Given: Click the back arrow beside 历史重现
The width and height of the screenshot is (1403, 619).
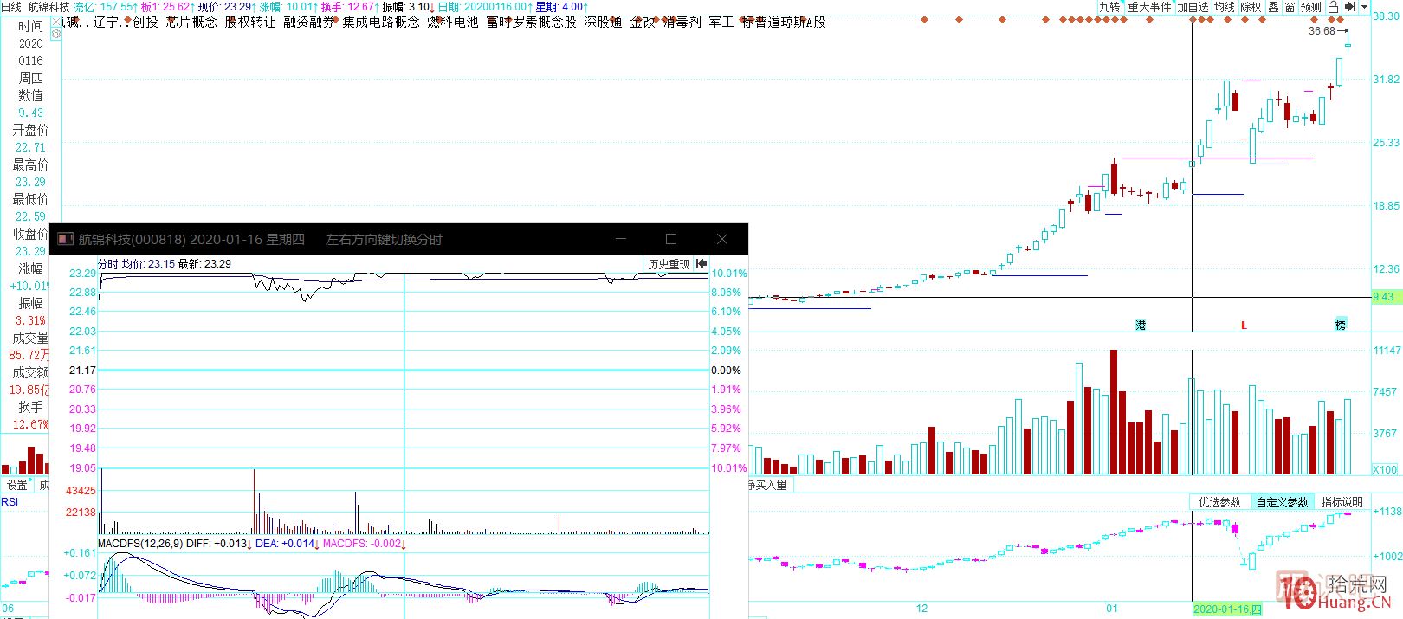Looking at the screenshot, I should (x=701, y=264).
